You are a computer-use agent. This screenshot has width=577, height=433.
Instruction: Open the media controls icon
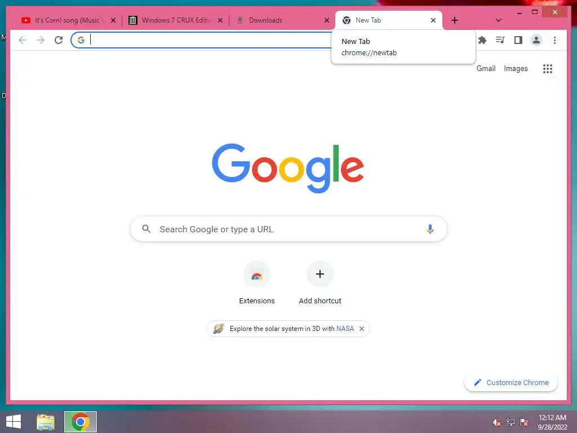coord(500,40)
